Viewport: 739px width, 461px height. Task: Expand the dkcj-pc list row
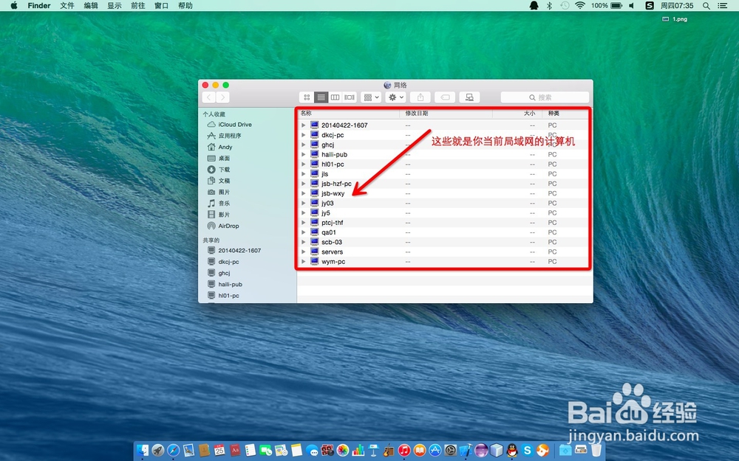[304, 135]
